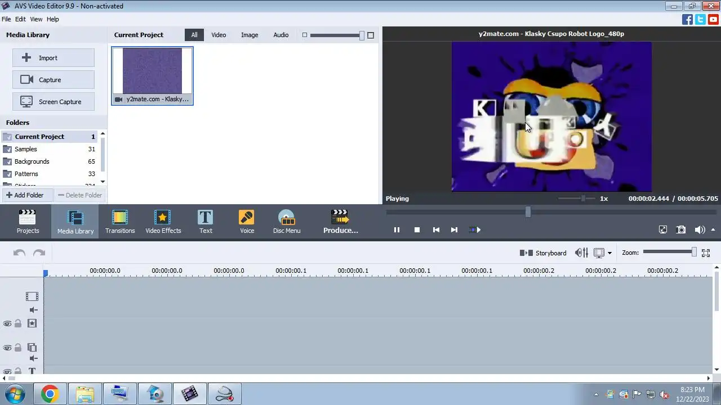The height and width of the screenshot is (405, 721).
Task: Open the Projects section
Action: [x=28, y=222]
